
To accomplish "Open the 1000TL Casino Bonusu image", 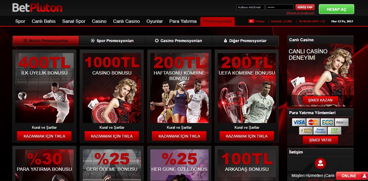I will [112, 88].
